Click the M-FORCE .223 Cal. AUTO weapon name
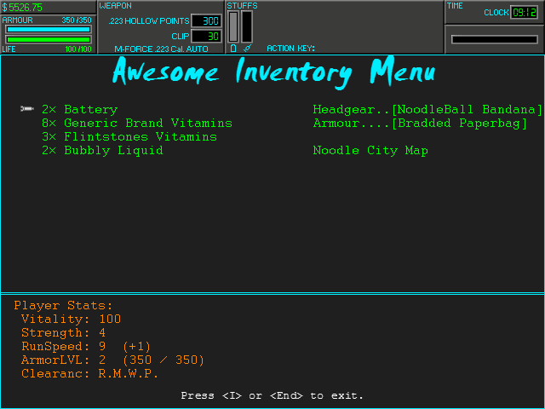The height and width of the screenshot is (409, 545). pyautogui.click(x=161, y=49)
